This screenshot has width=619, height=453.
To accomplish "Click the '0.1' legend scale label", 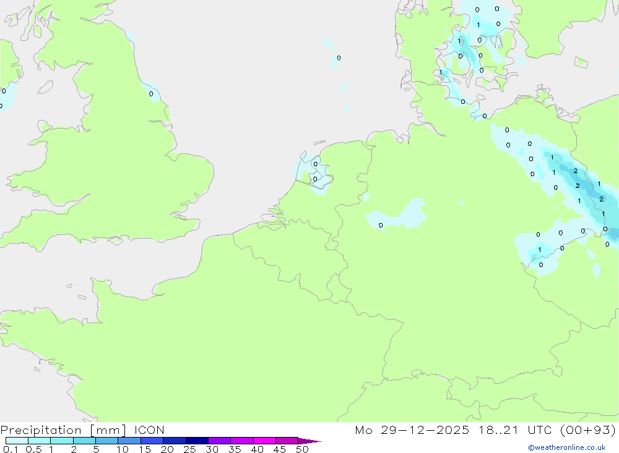I will tap(11, 449).
